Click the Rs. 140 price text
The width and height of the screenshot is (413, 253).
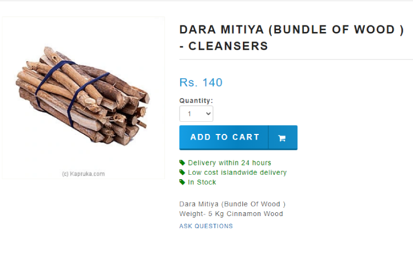[x=201, y=83]
